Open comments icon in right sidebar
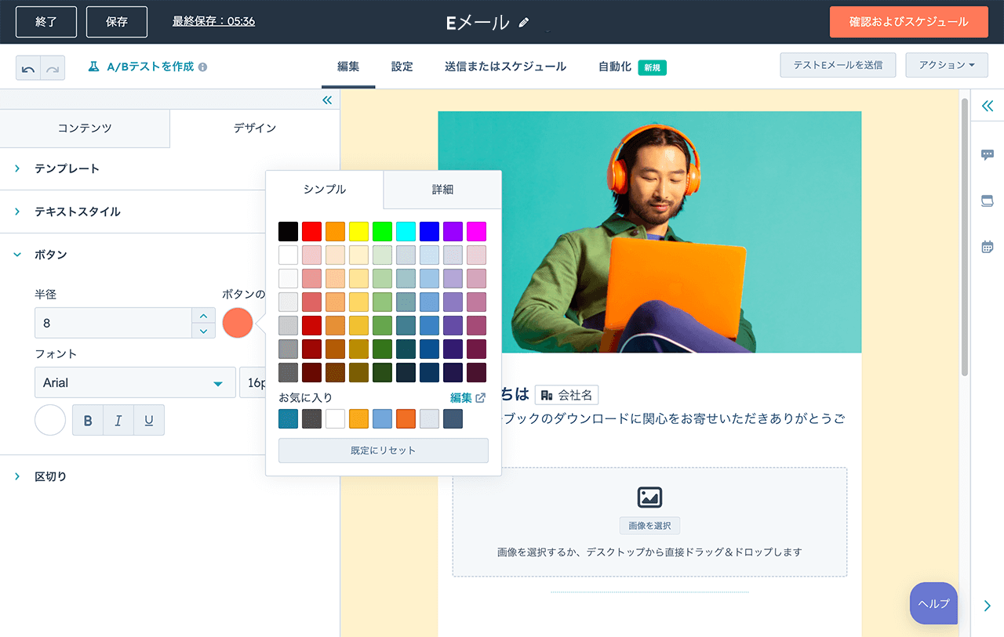The width and height of the screenshot is (1004, 637). [x=988, y=155]
